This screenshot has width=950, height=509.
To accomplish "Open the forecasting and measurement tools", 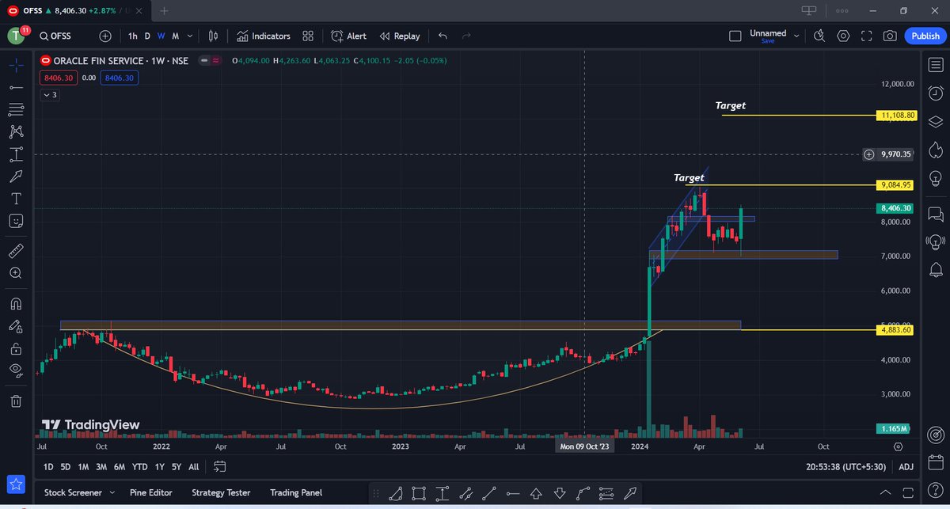I will (x=16, y=154).
